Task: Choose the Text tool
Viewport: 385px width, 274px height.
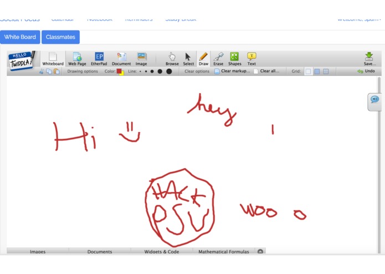Action: coord(251,59)
